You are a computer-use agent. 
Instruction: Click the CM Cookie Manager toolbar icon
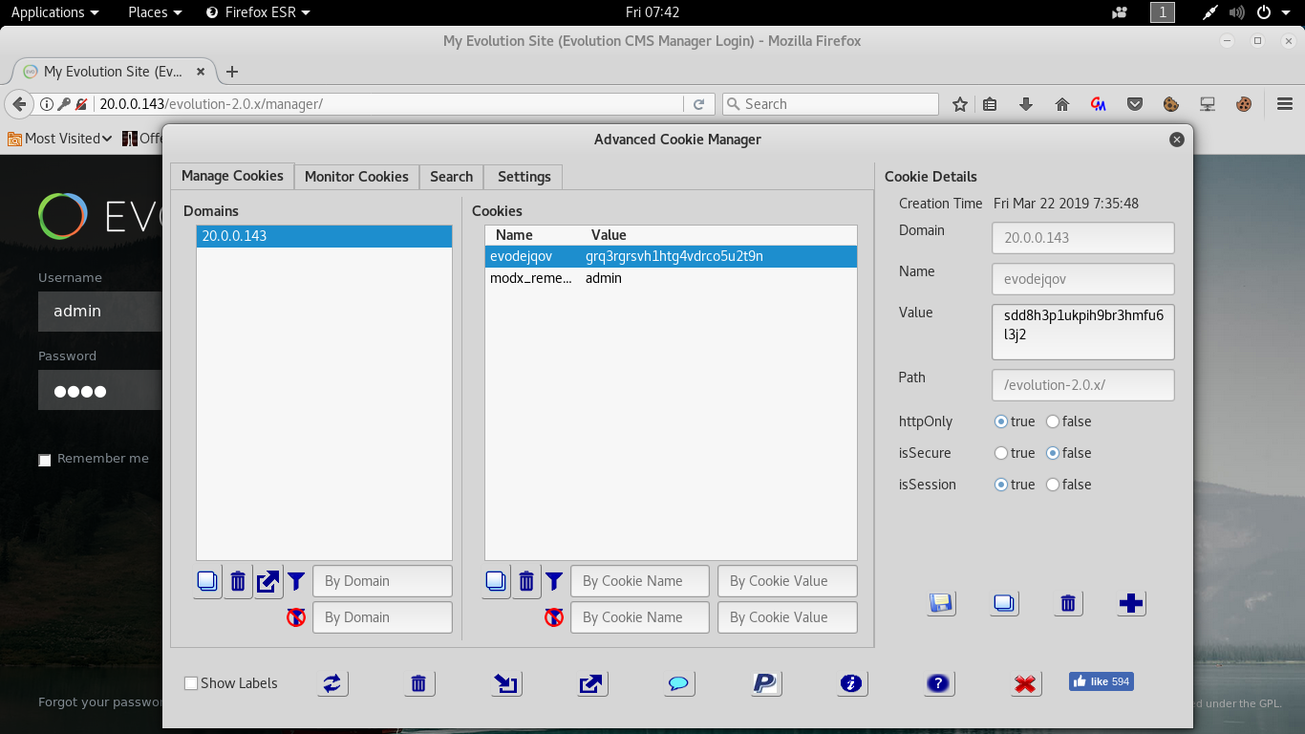point(1099,104)
